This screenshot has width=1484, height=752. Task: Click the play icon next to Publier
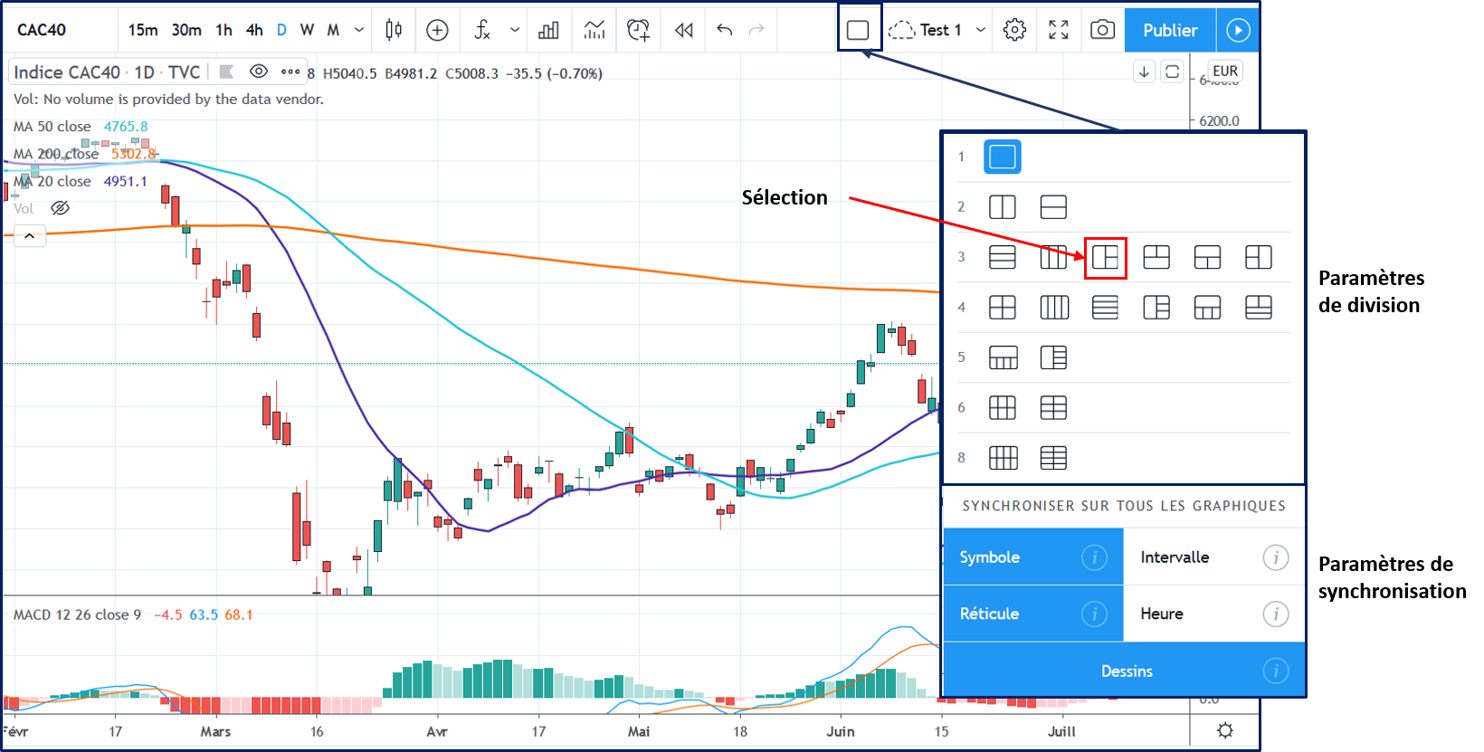click(x=1238, y=30)
